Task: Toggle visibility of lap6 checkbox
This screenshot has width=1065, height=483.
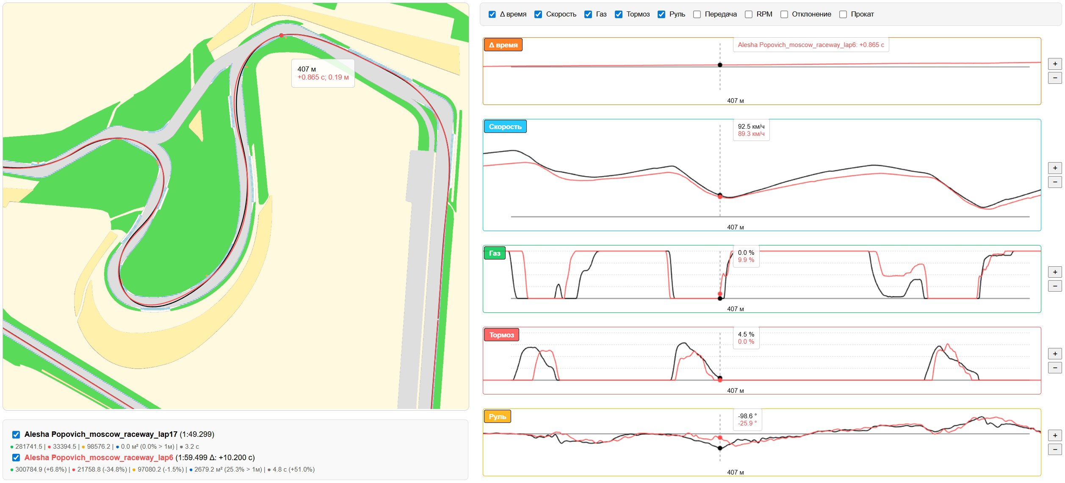Action: (x=16, y=458)
